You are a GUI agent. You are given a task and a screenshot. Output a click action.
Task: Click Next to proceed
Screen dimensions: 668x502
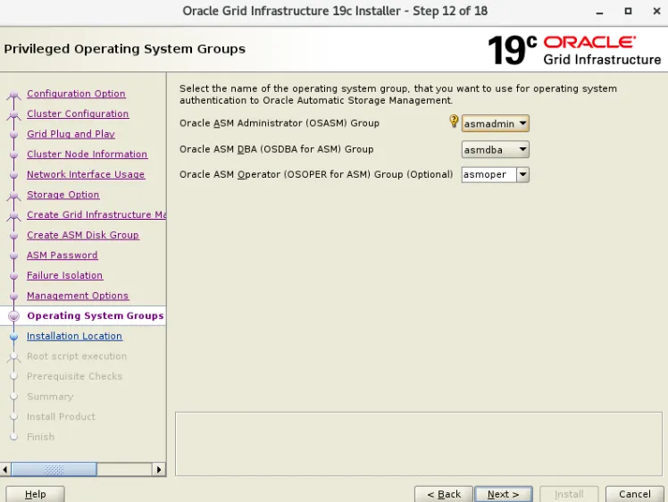click(503, 494)
